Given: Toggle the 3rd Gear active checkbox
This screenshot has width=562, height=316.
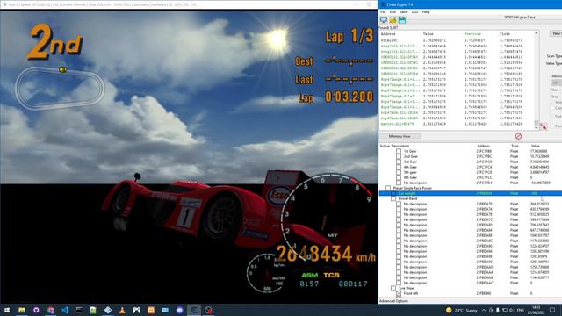Looking at the screenshot, I should [399, 162].
